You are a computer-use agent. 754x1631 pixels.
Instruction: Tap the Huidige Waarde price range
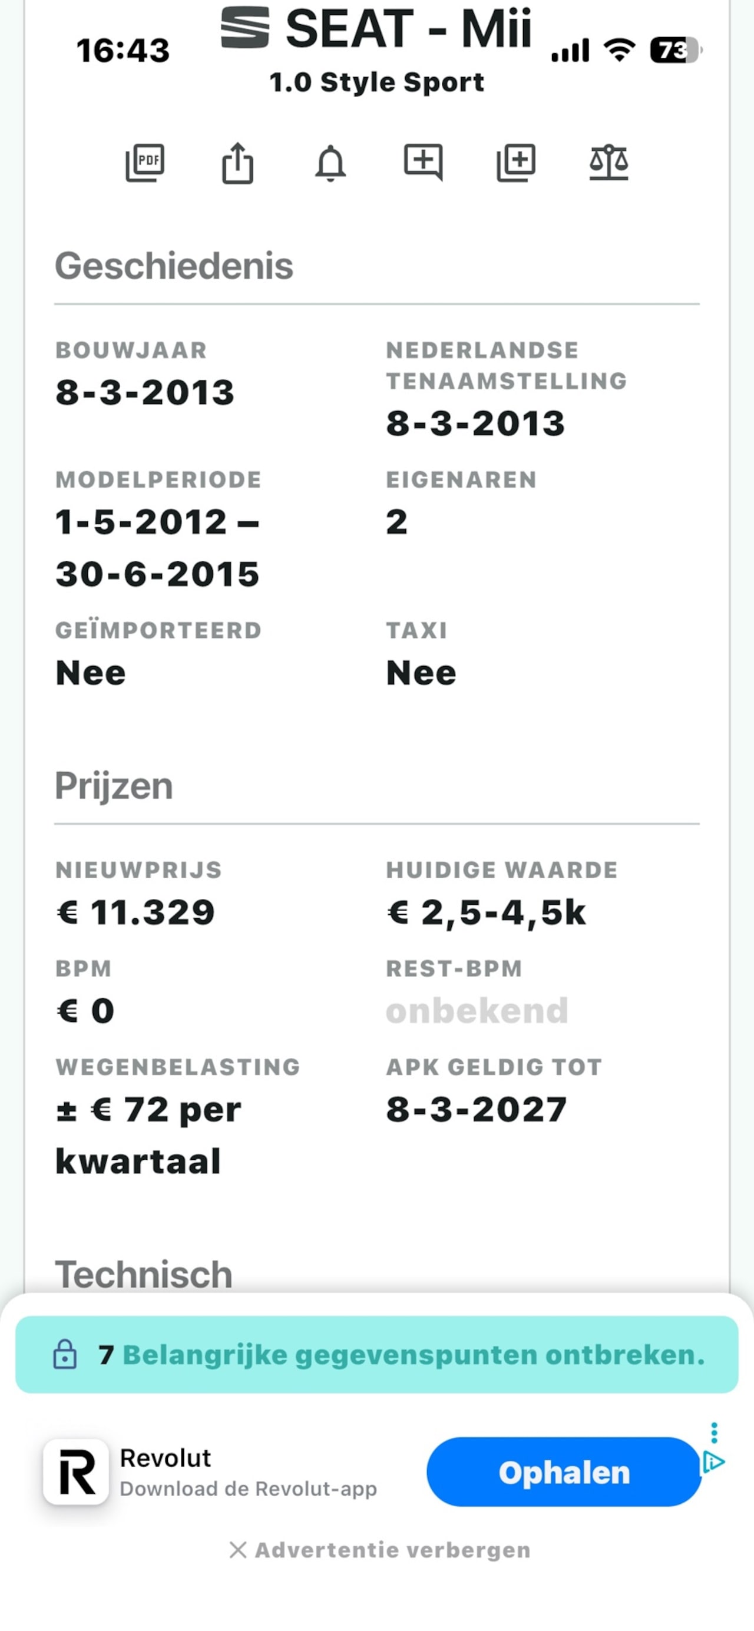(x=486, y=912)
